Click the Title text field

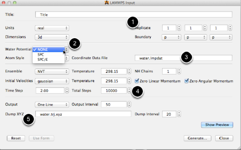pyautogui.click(x=134, y=14)
